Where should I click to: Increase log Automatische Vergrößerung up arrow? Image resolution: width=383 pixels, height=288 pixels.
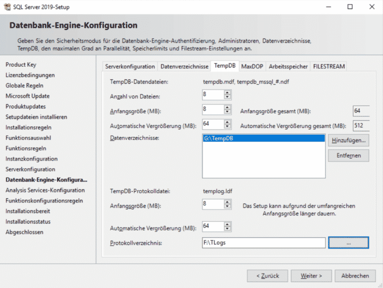tap(227, 224)
